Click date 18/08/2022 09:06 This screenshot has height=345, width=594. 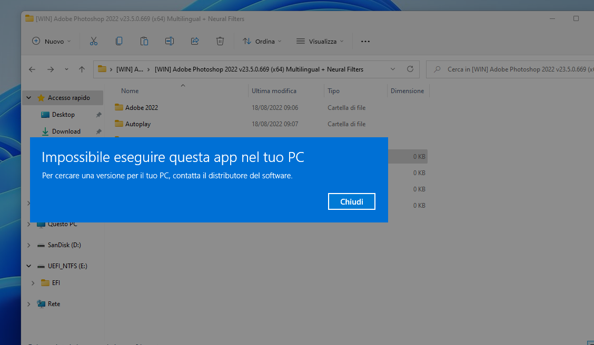coord(275,107)
